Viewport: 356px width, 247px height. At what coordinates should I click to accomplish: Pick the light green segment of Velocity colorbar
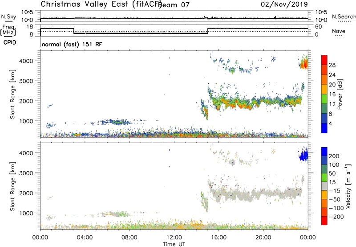pyautogui.click(x=324, y=177)
